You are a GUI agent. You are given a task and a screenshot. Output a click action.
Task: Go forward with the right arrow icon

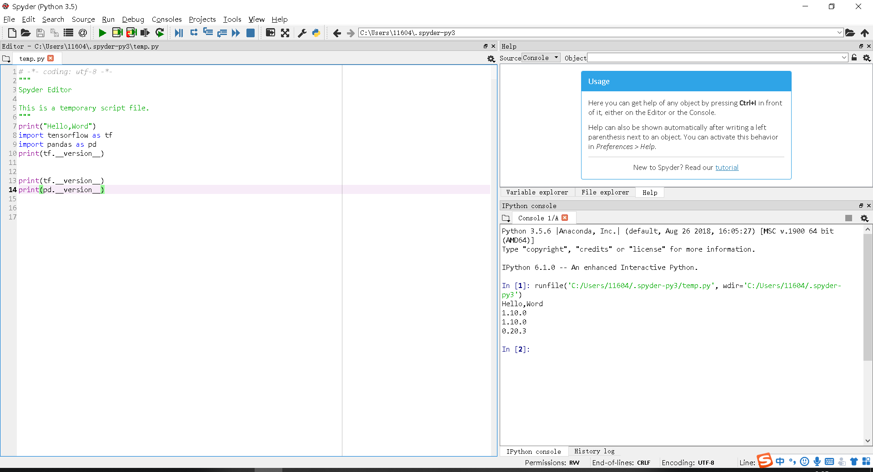click(x=351, y=33)
